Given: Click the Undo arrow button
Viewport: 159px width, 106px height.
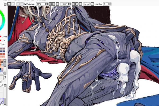Looking at the screenshot, I should (x=9, y=4).
